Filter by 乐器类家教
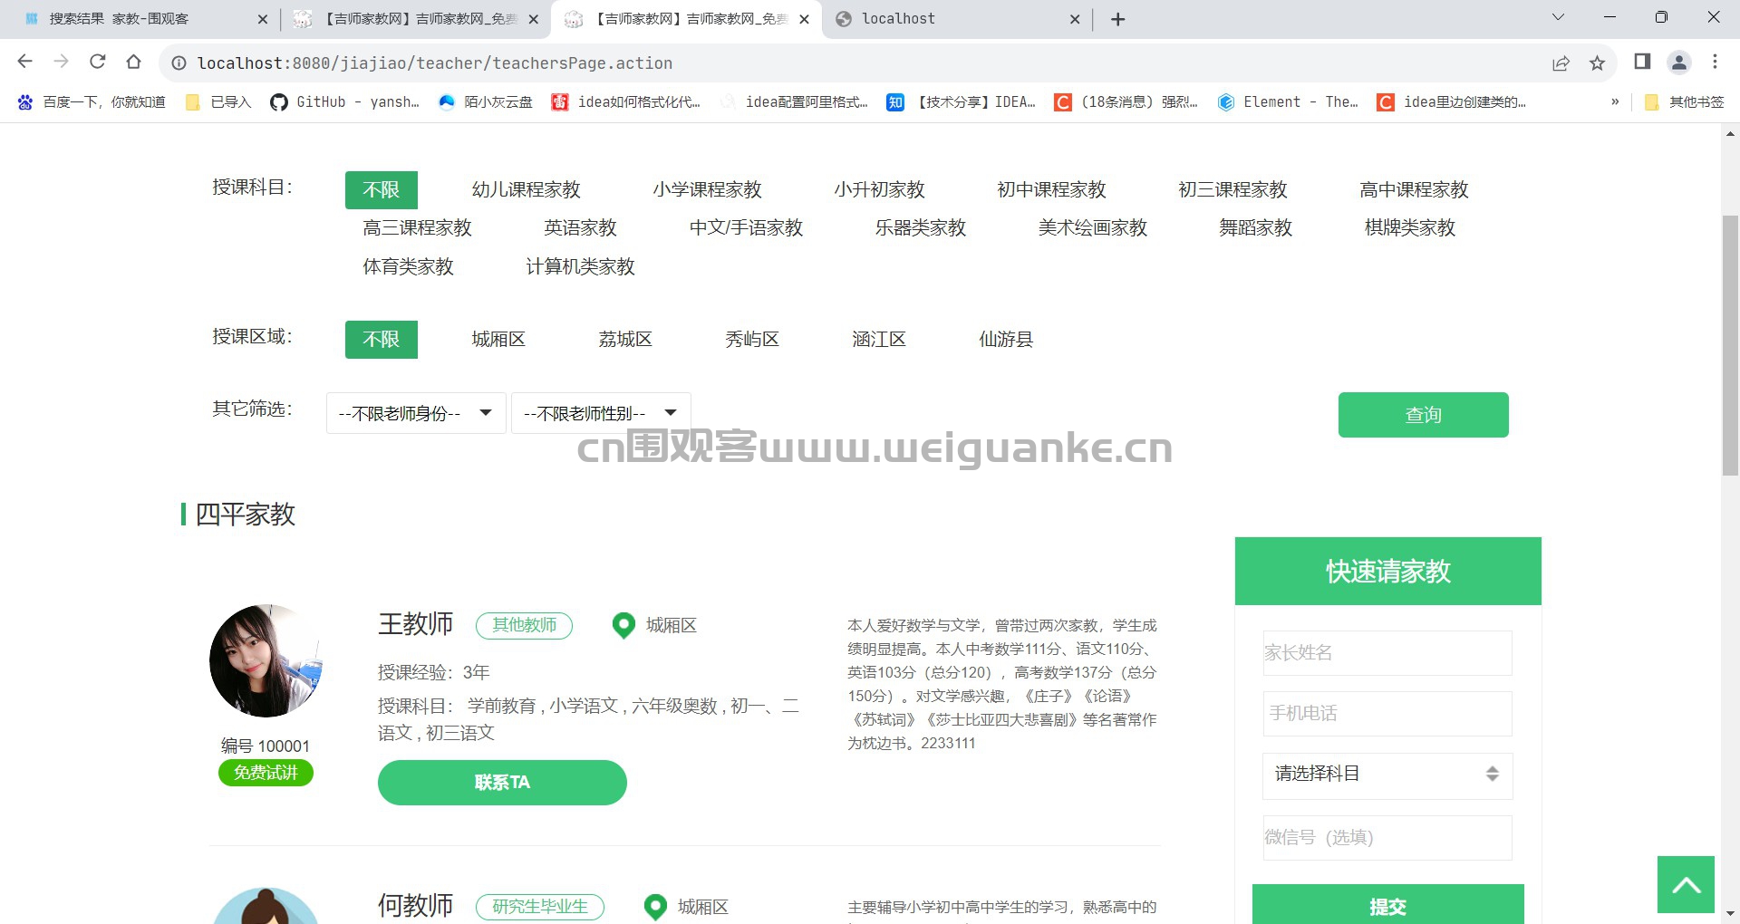Viewport: 1740px width, 924px height. click(x=920, y=228)
